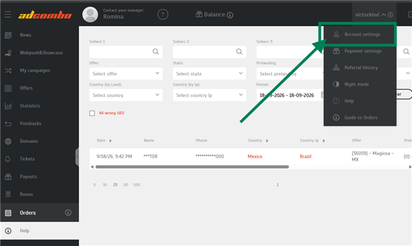This screenshot has width=412, height=246.
Task: Open Domains in sidebar
Action: 29,141
